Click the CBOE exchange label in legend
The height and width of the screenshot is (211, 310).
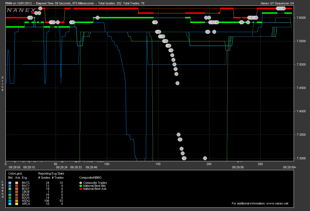point(26,192)
